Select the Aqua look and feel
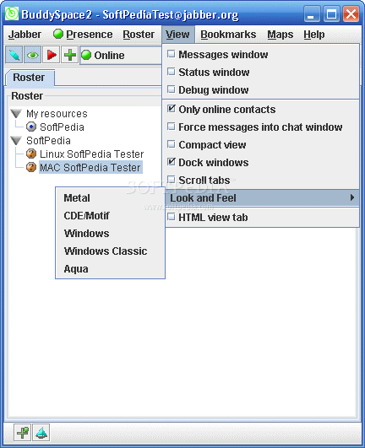 pyautogui.click(x=111, y=269)
